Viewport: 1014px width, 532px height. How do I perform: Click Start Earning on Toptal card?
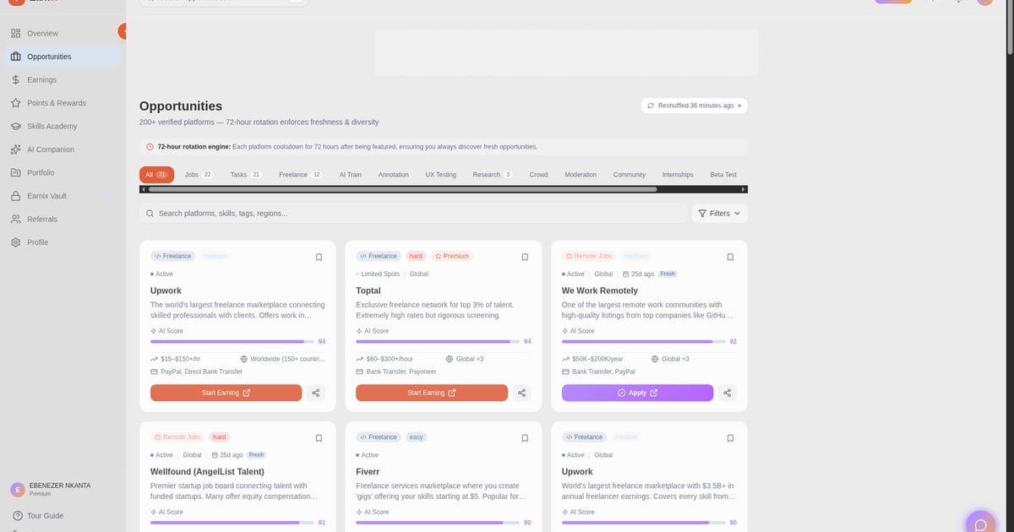pos(432,393)
